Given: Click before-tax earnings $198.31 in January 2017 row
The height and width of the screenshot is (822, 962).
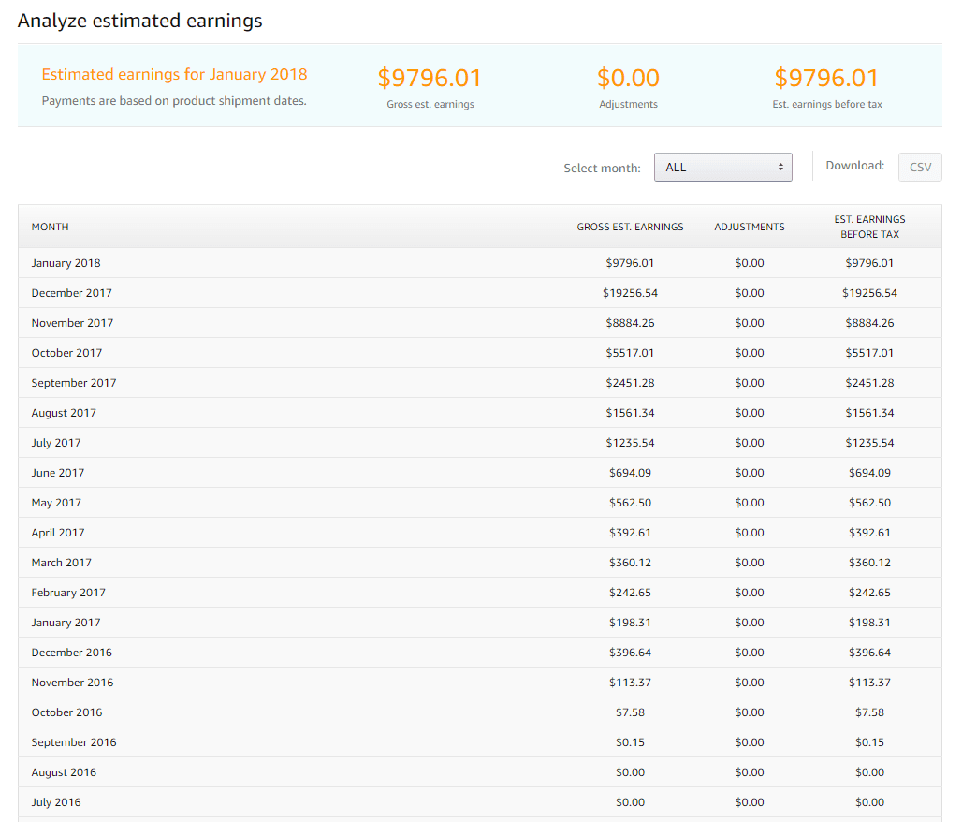Looking at the screenshot, I should tap(869, 623).
